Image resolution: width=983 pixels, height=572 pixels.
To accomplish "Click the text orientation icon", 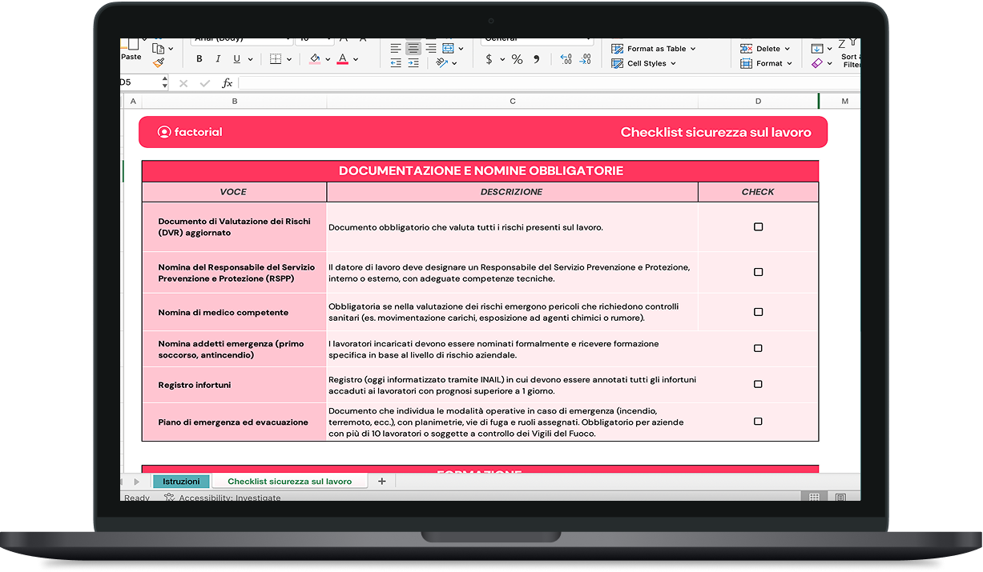I will (x=441, y=62).
